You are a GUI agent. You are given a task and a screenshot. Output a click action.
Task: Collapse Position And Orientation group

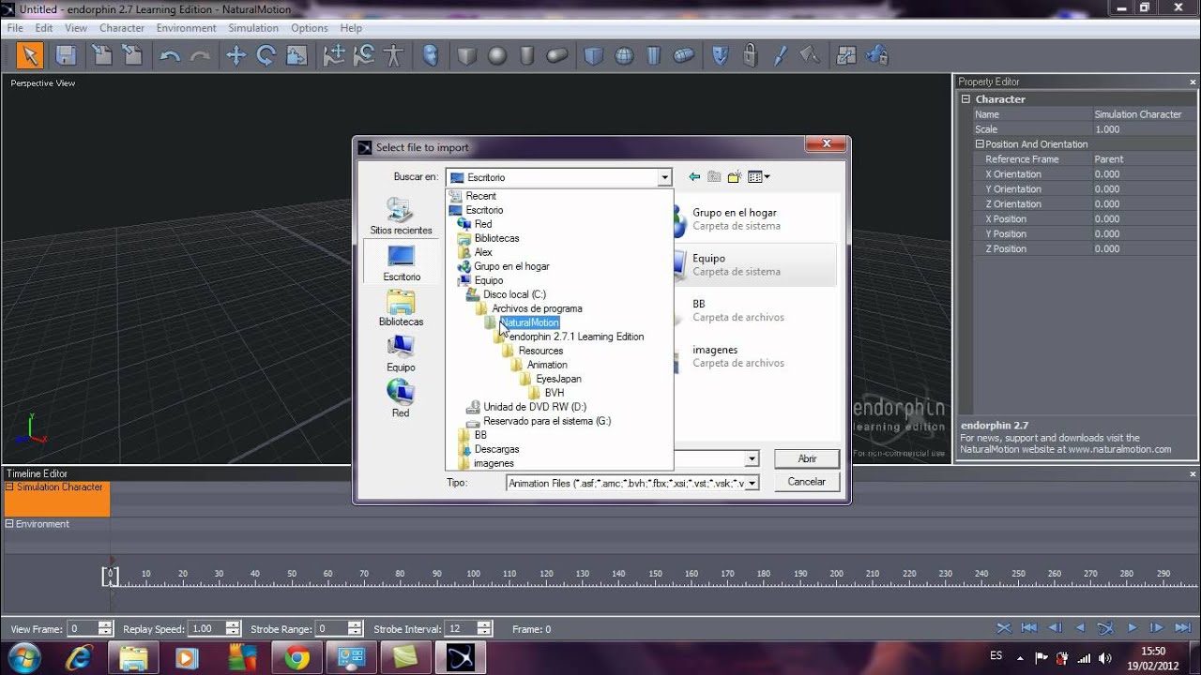tap(979, 144)
